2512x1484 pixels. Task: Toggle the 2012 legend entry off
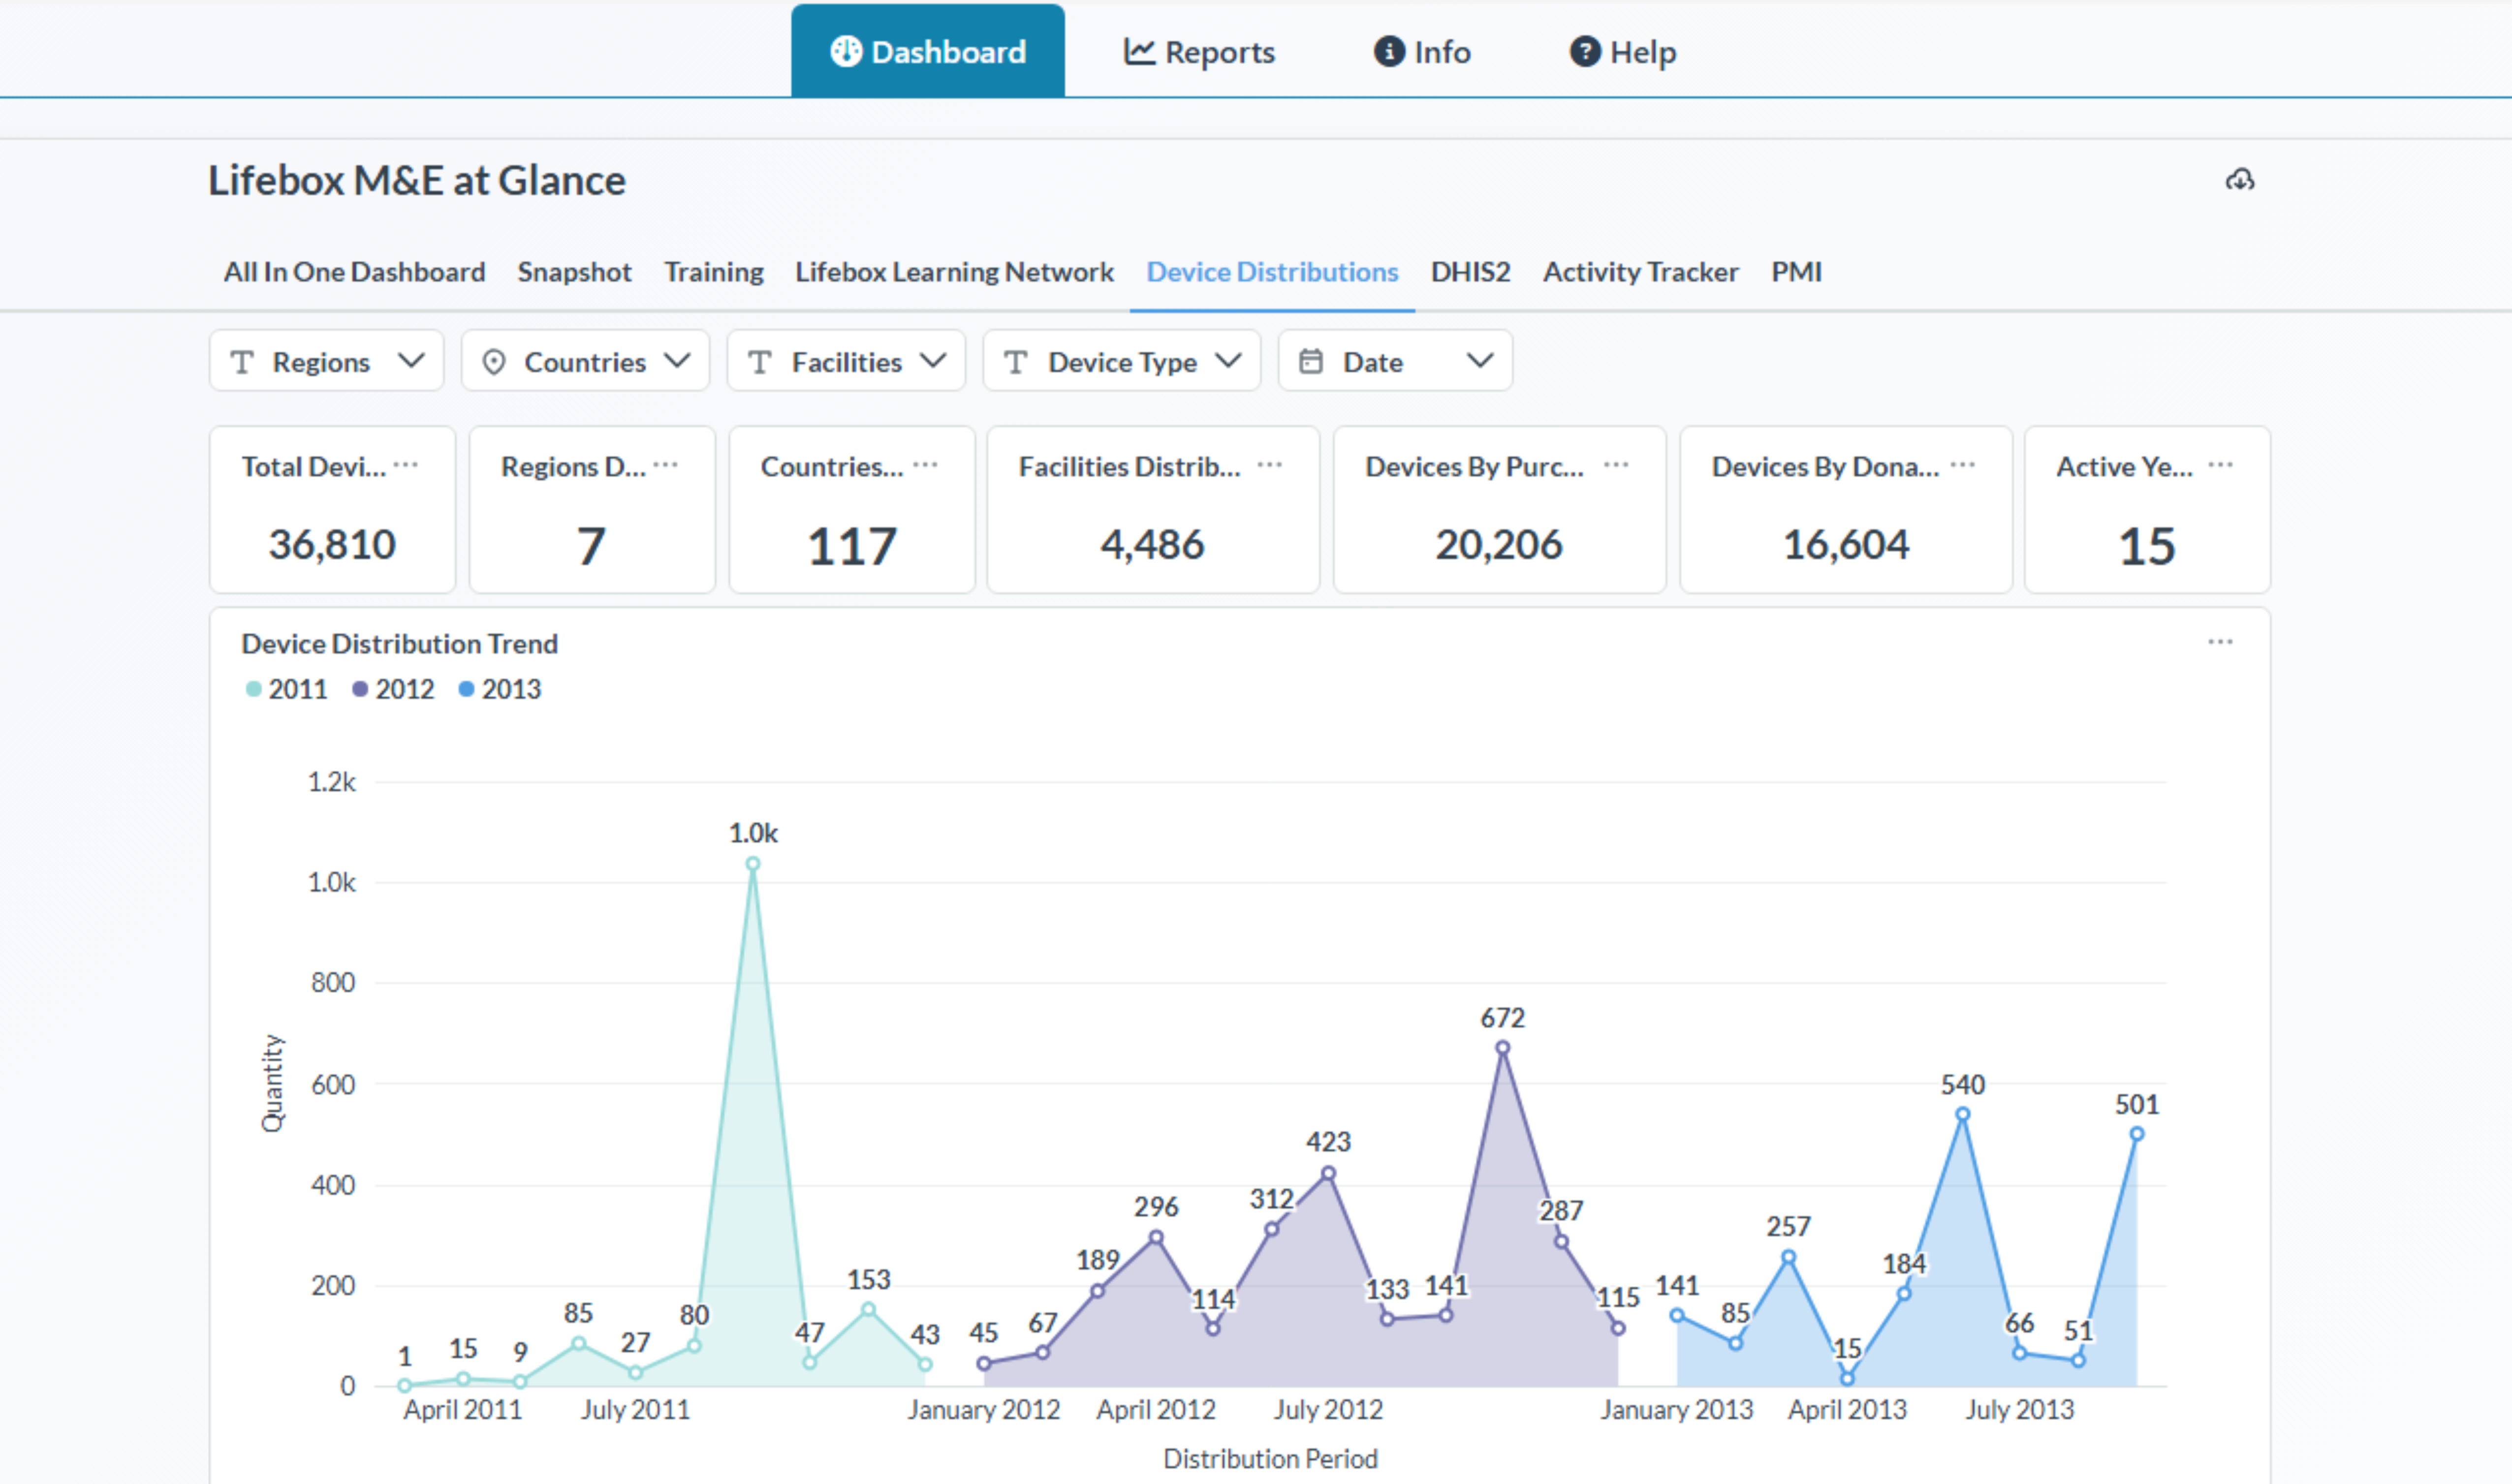394,688
